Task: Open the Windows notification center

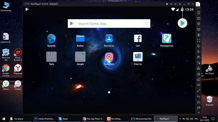Action: (x=213, y=119)
